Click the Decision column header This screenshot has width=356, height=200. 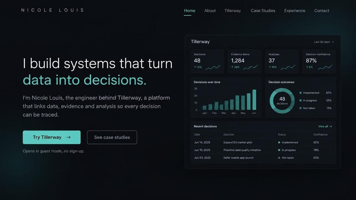click(x=229, y=134)
